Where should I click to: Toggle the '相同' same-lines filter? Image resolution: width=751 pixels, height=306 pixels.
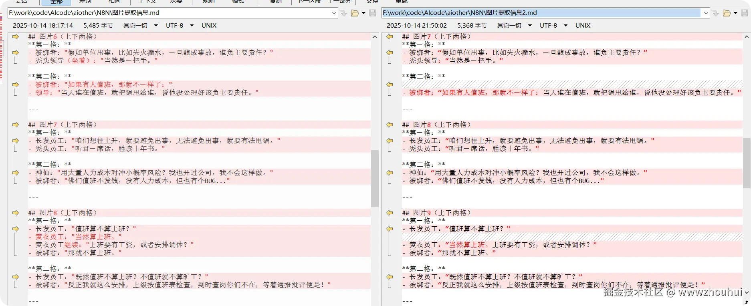[x=114, y=2]
